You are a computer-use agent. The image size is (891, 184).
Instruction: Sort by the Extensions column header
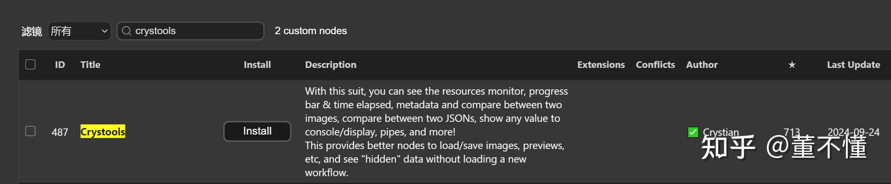pyautogui.click(x=601, y=65)
